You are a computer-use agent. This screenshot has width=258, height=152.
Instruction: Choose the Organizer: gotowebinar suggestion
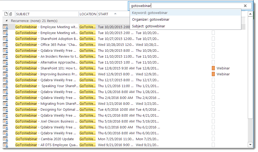pos(151,19)
